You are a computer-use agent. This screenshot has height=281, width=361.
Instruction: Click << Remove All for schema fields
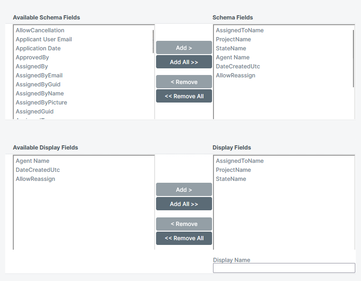tap(184, 96)
